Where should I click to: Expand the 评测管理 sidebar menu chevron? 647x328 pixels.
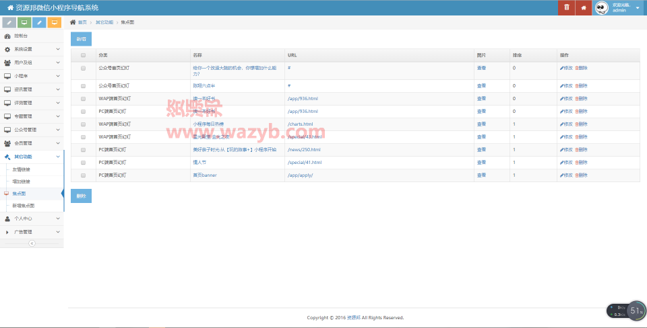(x=58, y=103)
